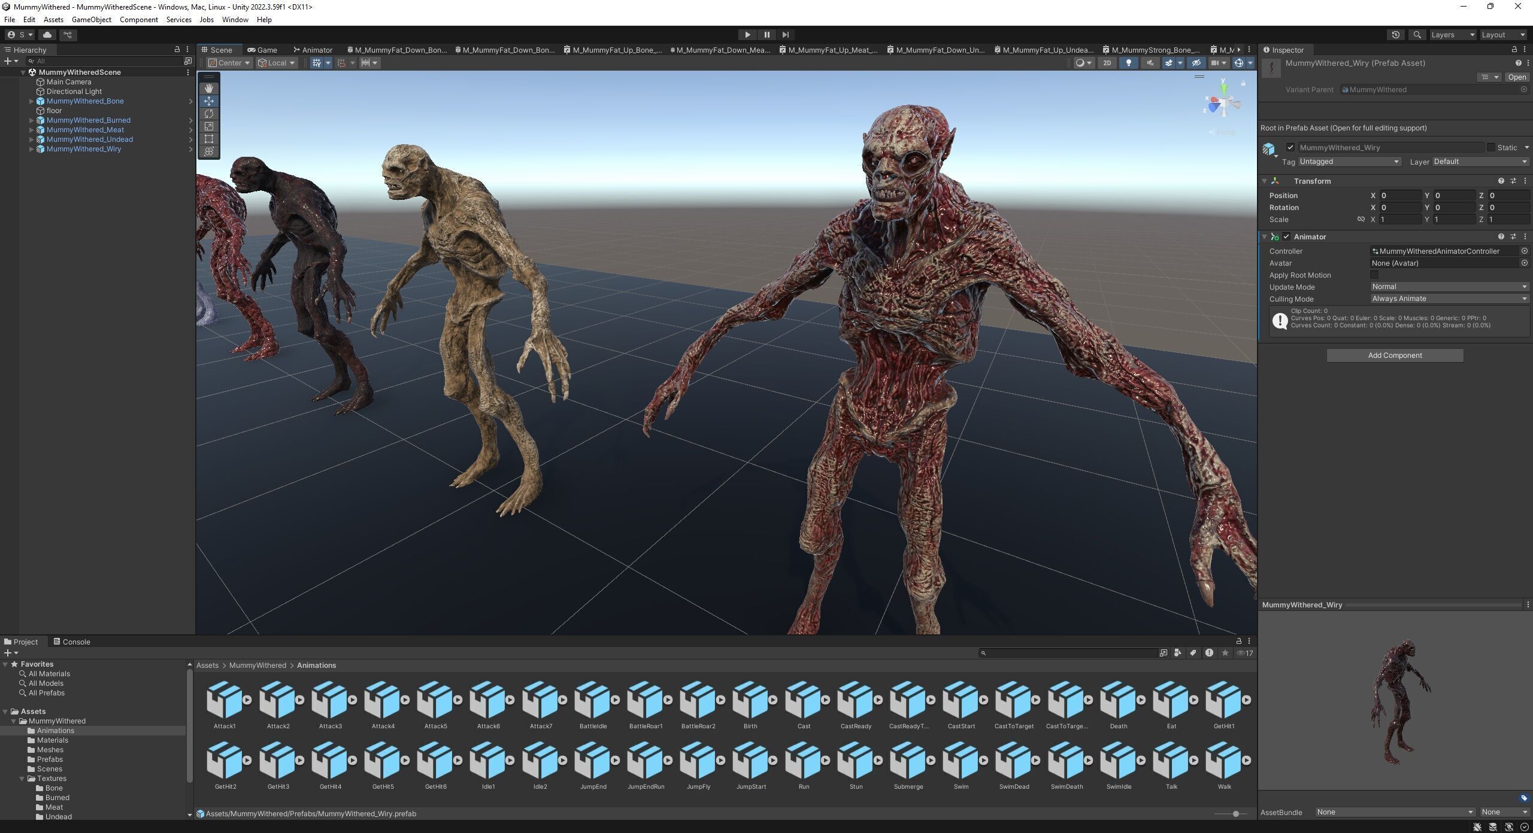Select the Transform tool
1533x833 pixels.
pyautogui.click(x=208, y=151)
